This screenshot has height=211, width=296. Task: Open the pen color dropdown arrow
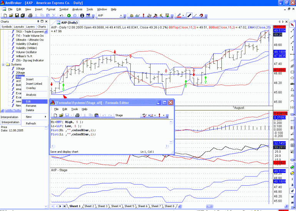[183, 16]
